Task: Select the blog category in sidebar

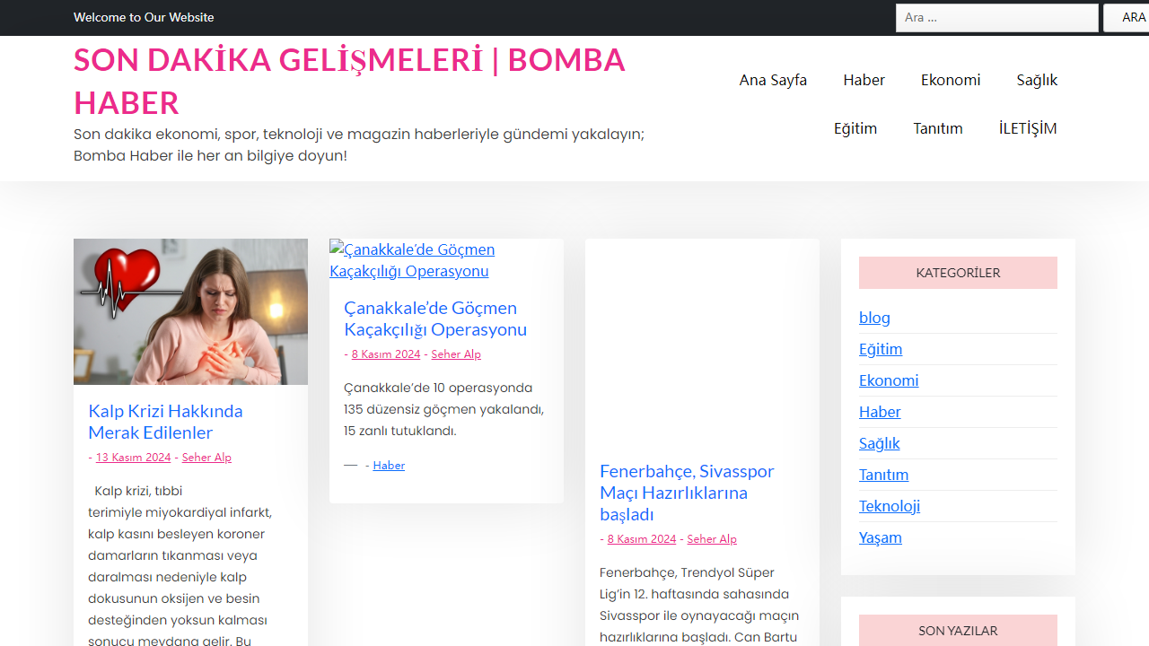Action: 873,318
